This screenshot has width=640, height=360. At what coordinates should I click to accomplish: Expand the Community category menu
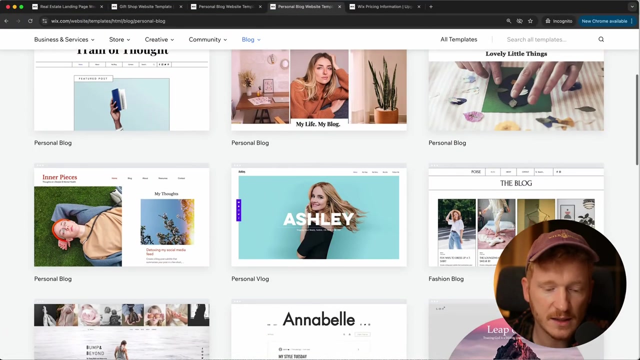click(207, 39)
